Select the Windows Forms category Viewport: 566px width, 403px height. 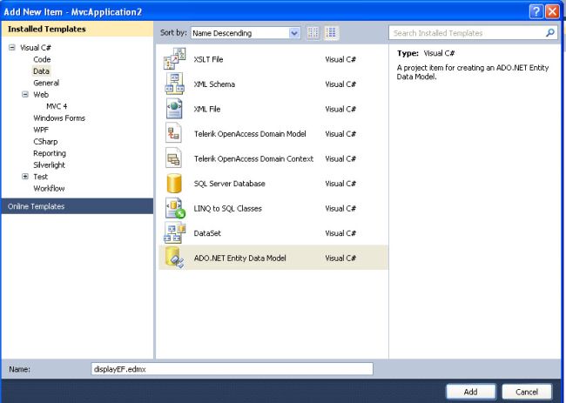pos(59,118)
